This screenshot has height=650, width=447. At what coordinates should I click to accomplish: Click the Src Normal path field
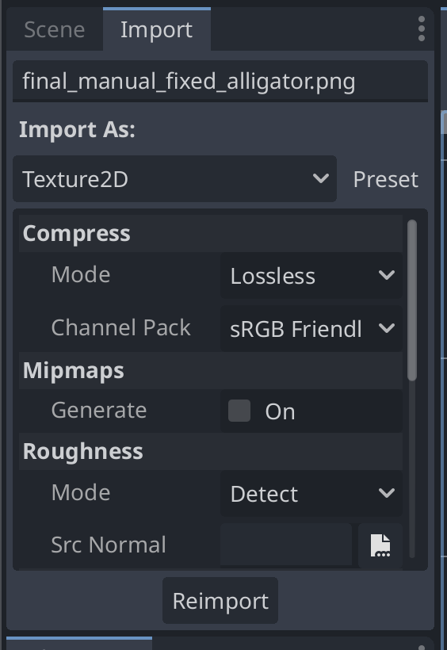pos(286,545)
